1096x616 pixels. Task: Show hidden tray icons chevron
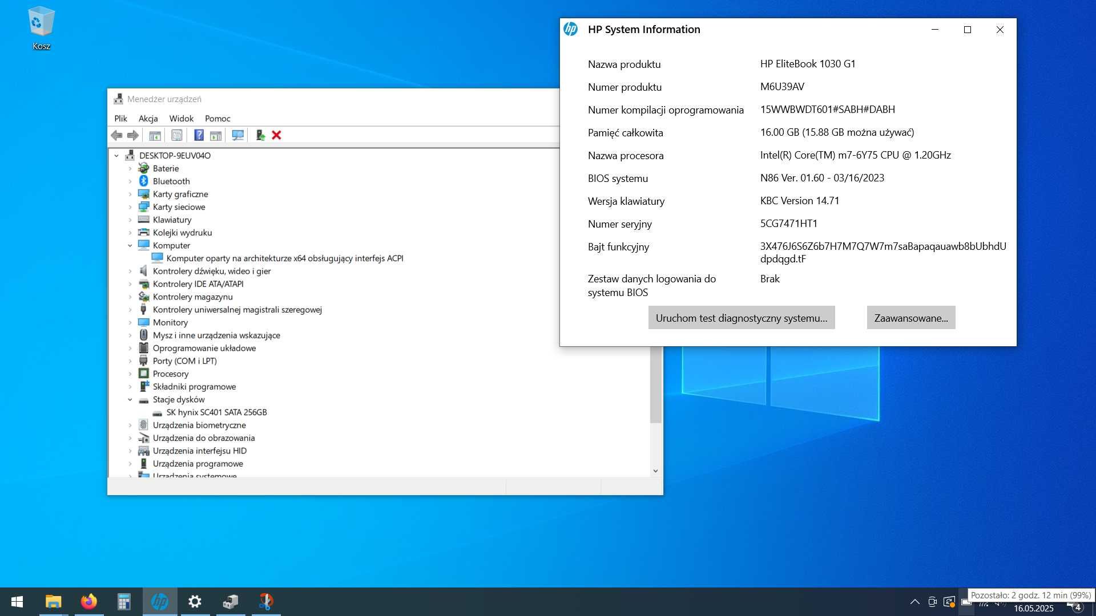(914, 602)
